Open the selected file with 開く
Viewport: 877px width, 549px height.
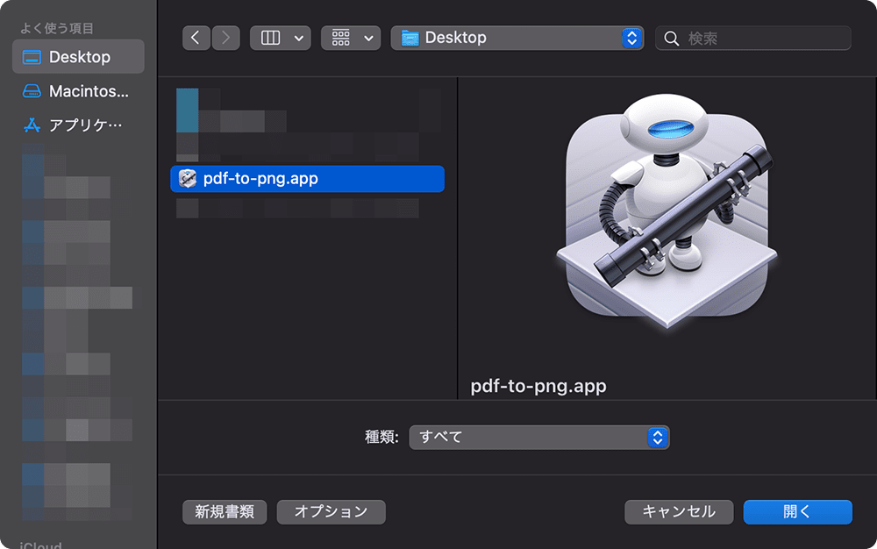point(797,512)
